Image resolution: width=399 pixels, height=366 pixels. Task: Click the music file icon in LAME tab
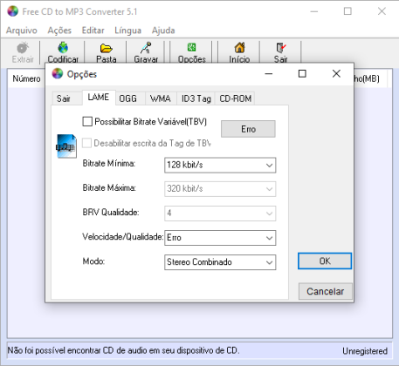pyautogui.click(x=66, y=146)
